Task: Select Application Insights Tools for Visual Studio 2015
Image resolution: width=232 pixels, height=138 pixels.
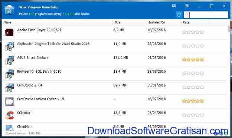Action: tap(53, 44)
